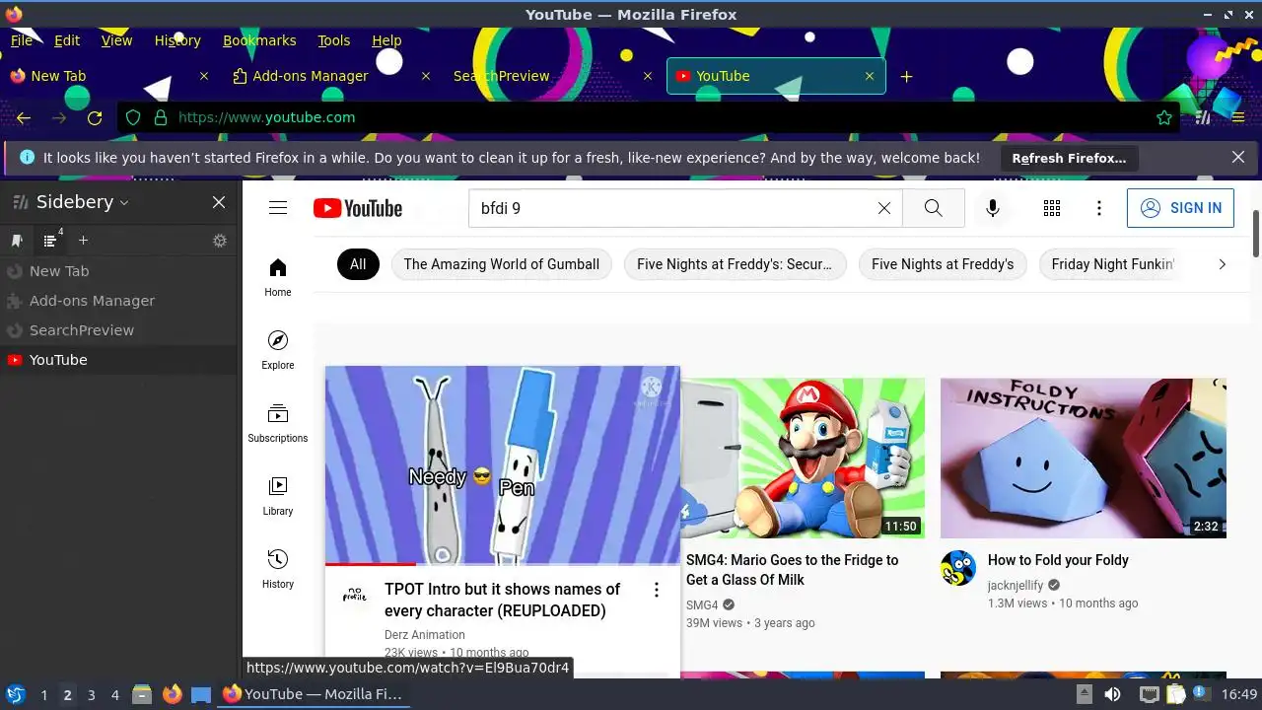Open YouTube settings three-dot menu
1262x710 pixels.
(x=1099, y=208)
